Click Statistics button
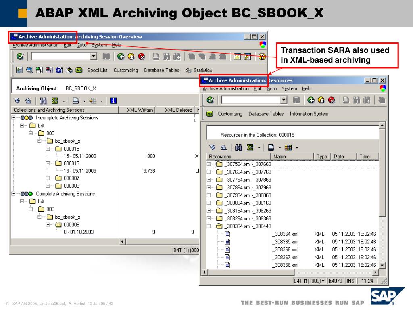The width and height of the screenshot is (413, 310). 198,70
